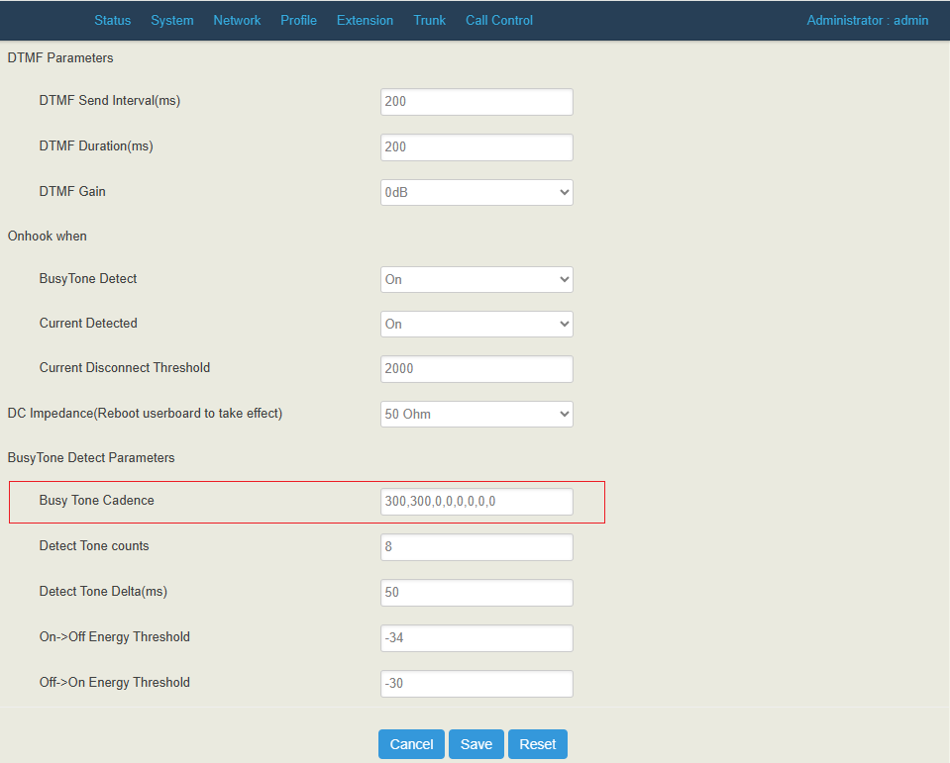Open the Call Control menu
This screenshot has width=950, height=763.
(x=498, y=20)
